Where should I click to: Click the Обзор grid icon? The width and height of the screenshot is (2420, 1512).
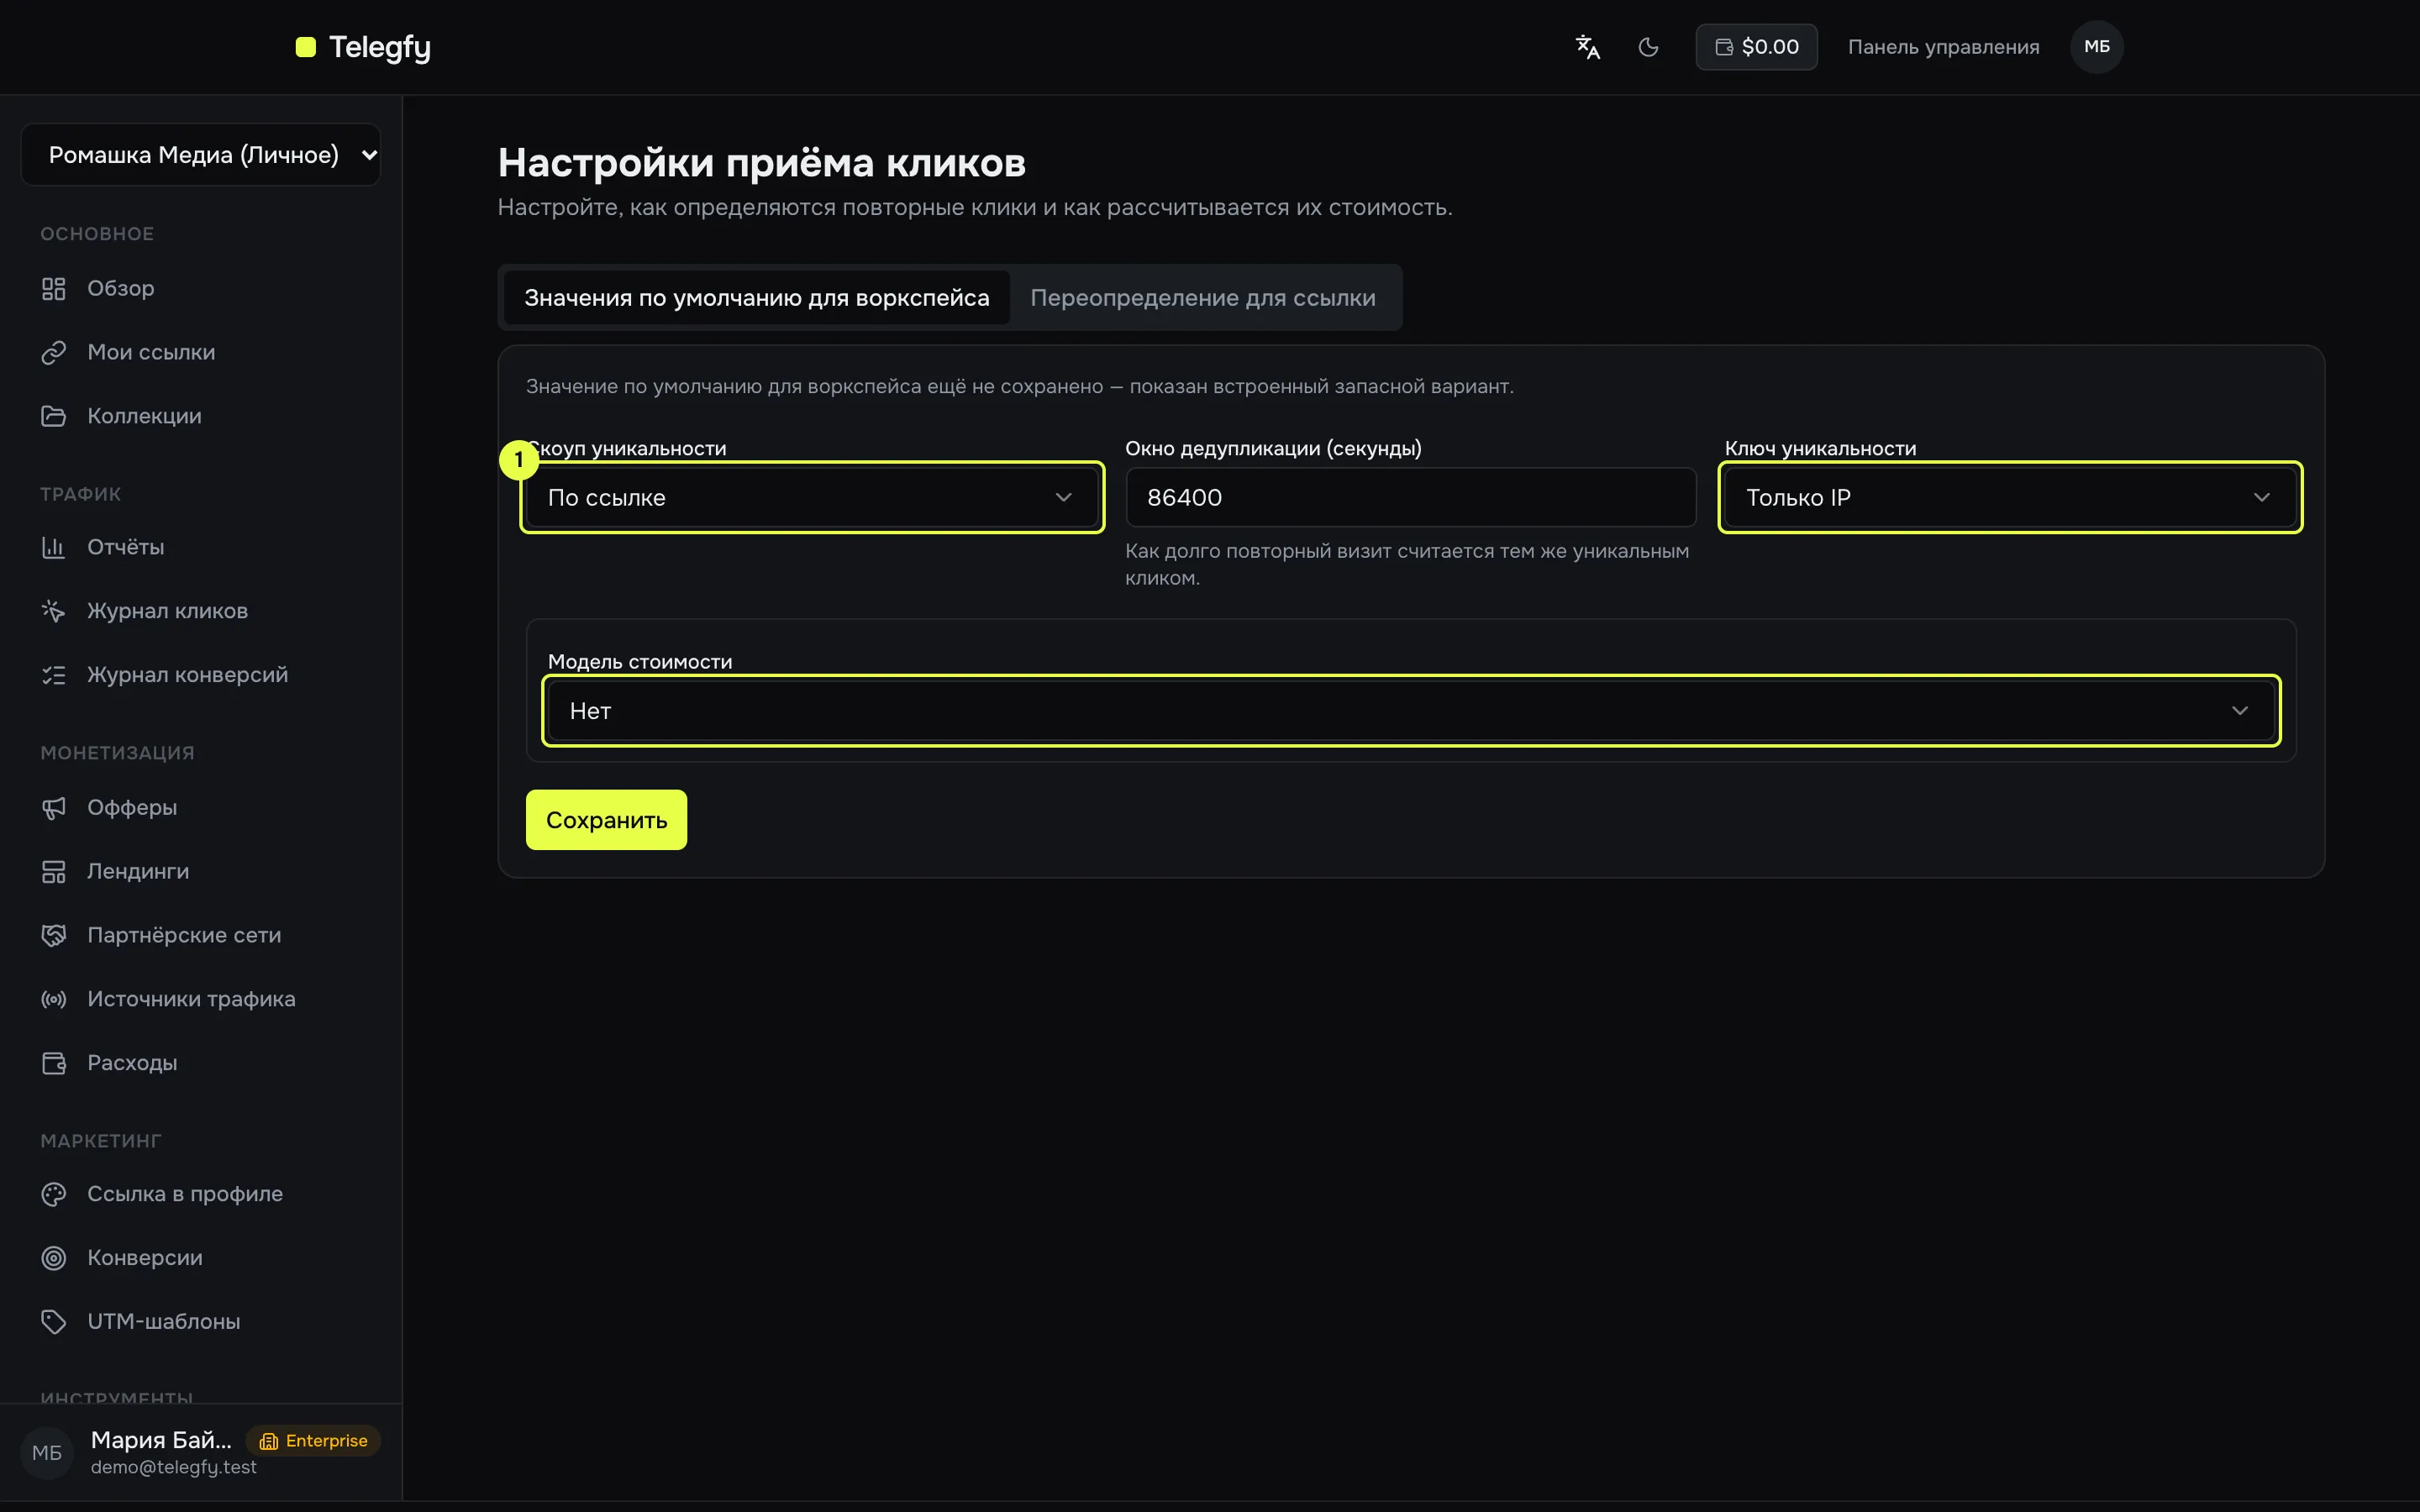click(53, 289)
